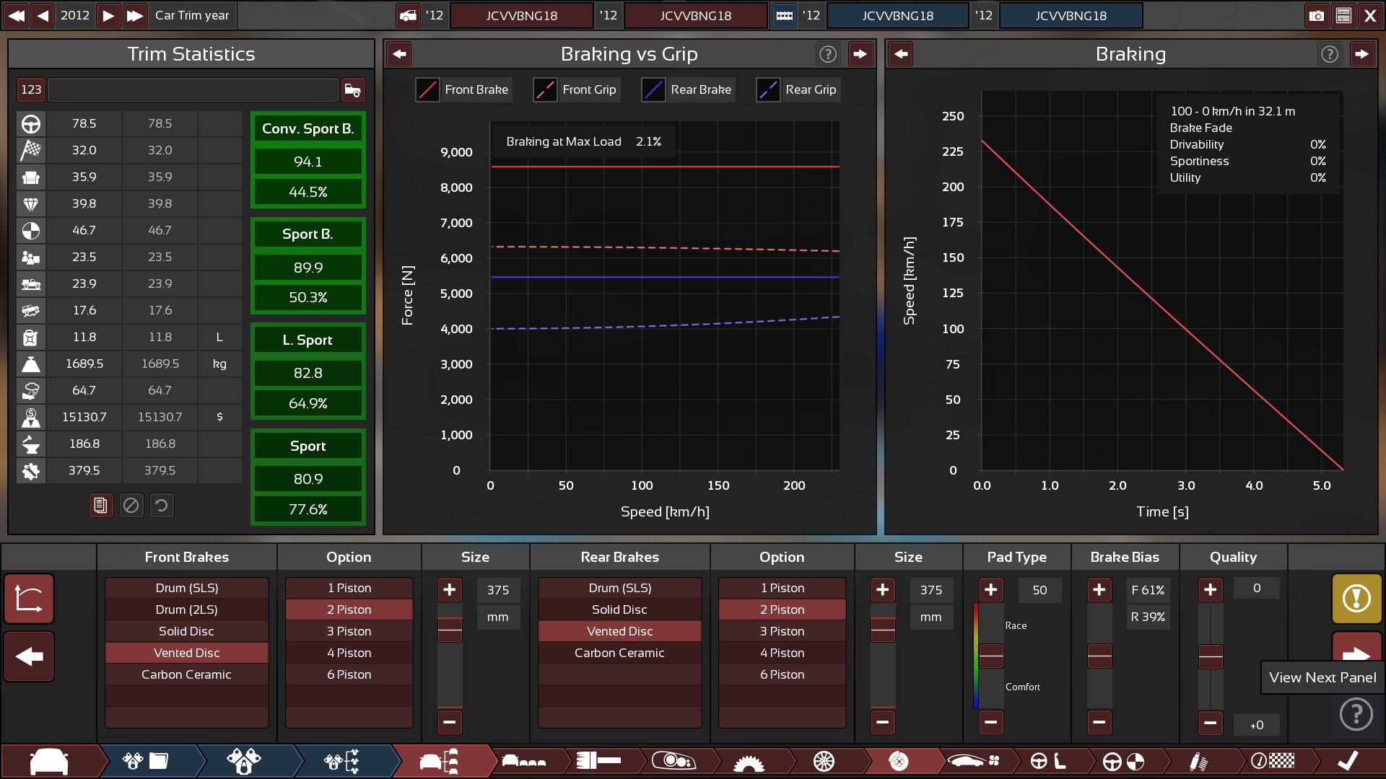Screen dimensions: 1386x779
Task: Click the front brake size slider handle
Action: (x=450, y=630)
